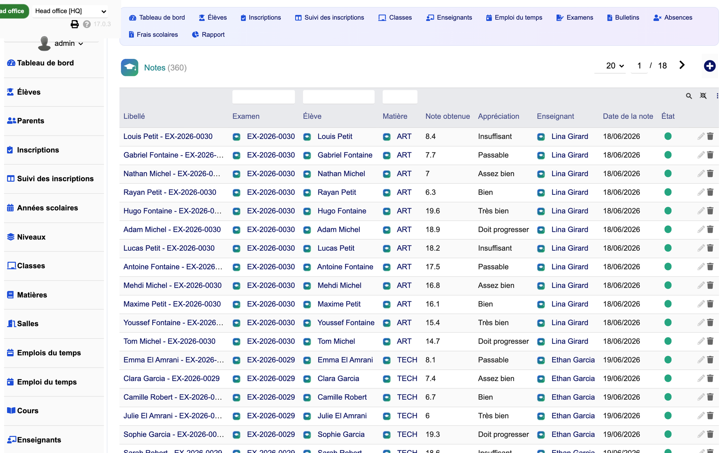Open the Rayan Petit - EX-2026-0030 note link

coord(170,192)
